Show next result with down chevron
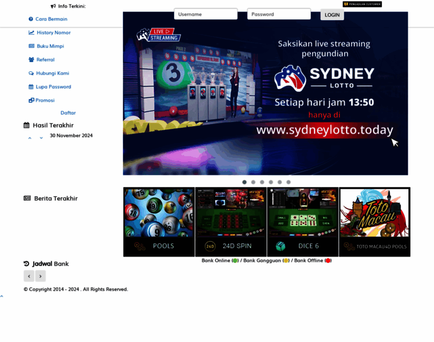The height and width of the screenshot is (342, 434). 41,138
